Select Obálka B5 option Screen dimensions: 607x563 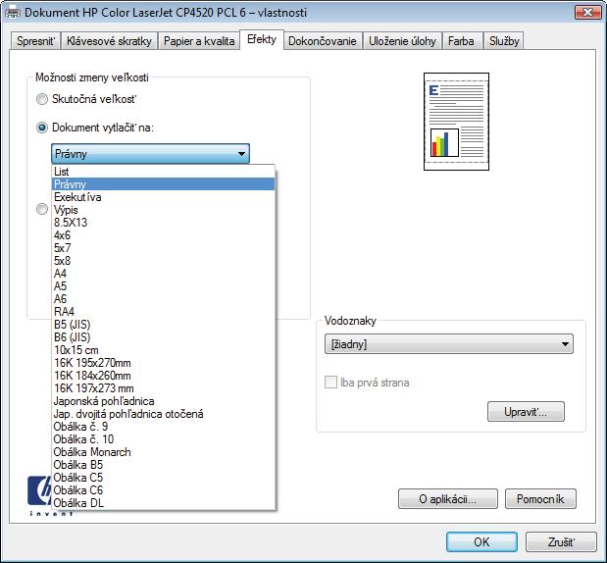click(164, 465)
